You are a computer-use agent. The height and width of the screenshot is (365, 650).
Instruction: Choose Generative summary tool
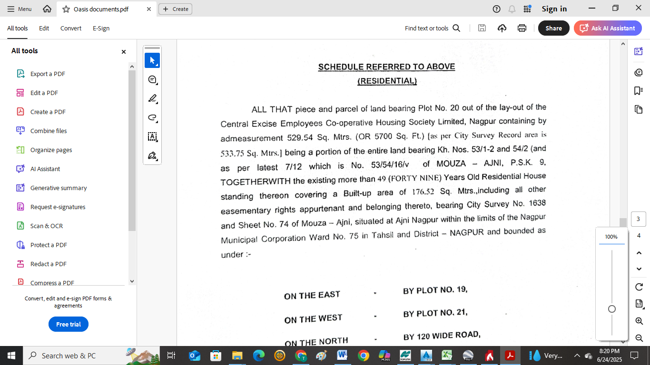[59, 188]
